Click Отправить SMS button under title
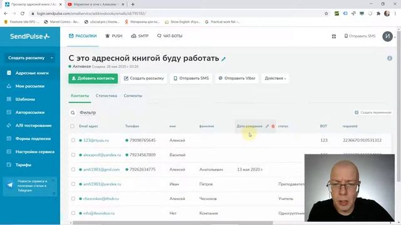Screen dimensions: 401x225 click(x=191, y=78)
